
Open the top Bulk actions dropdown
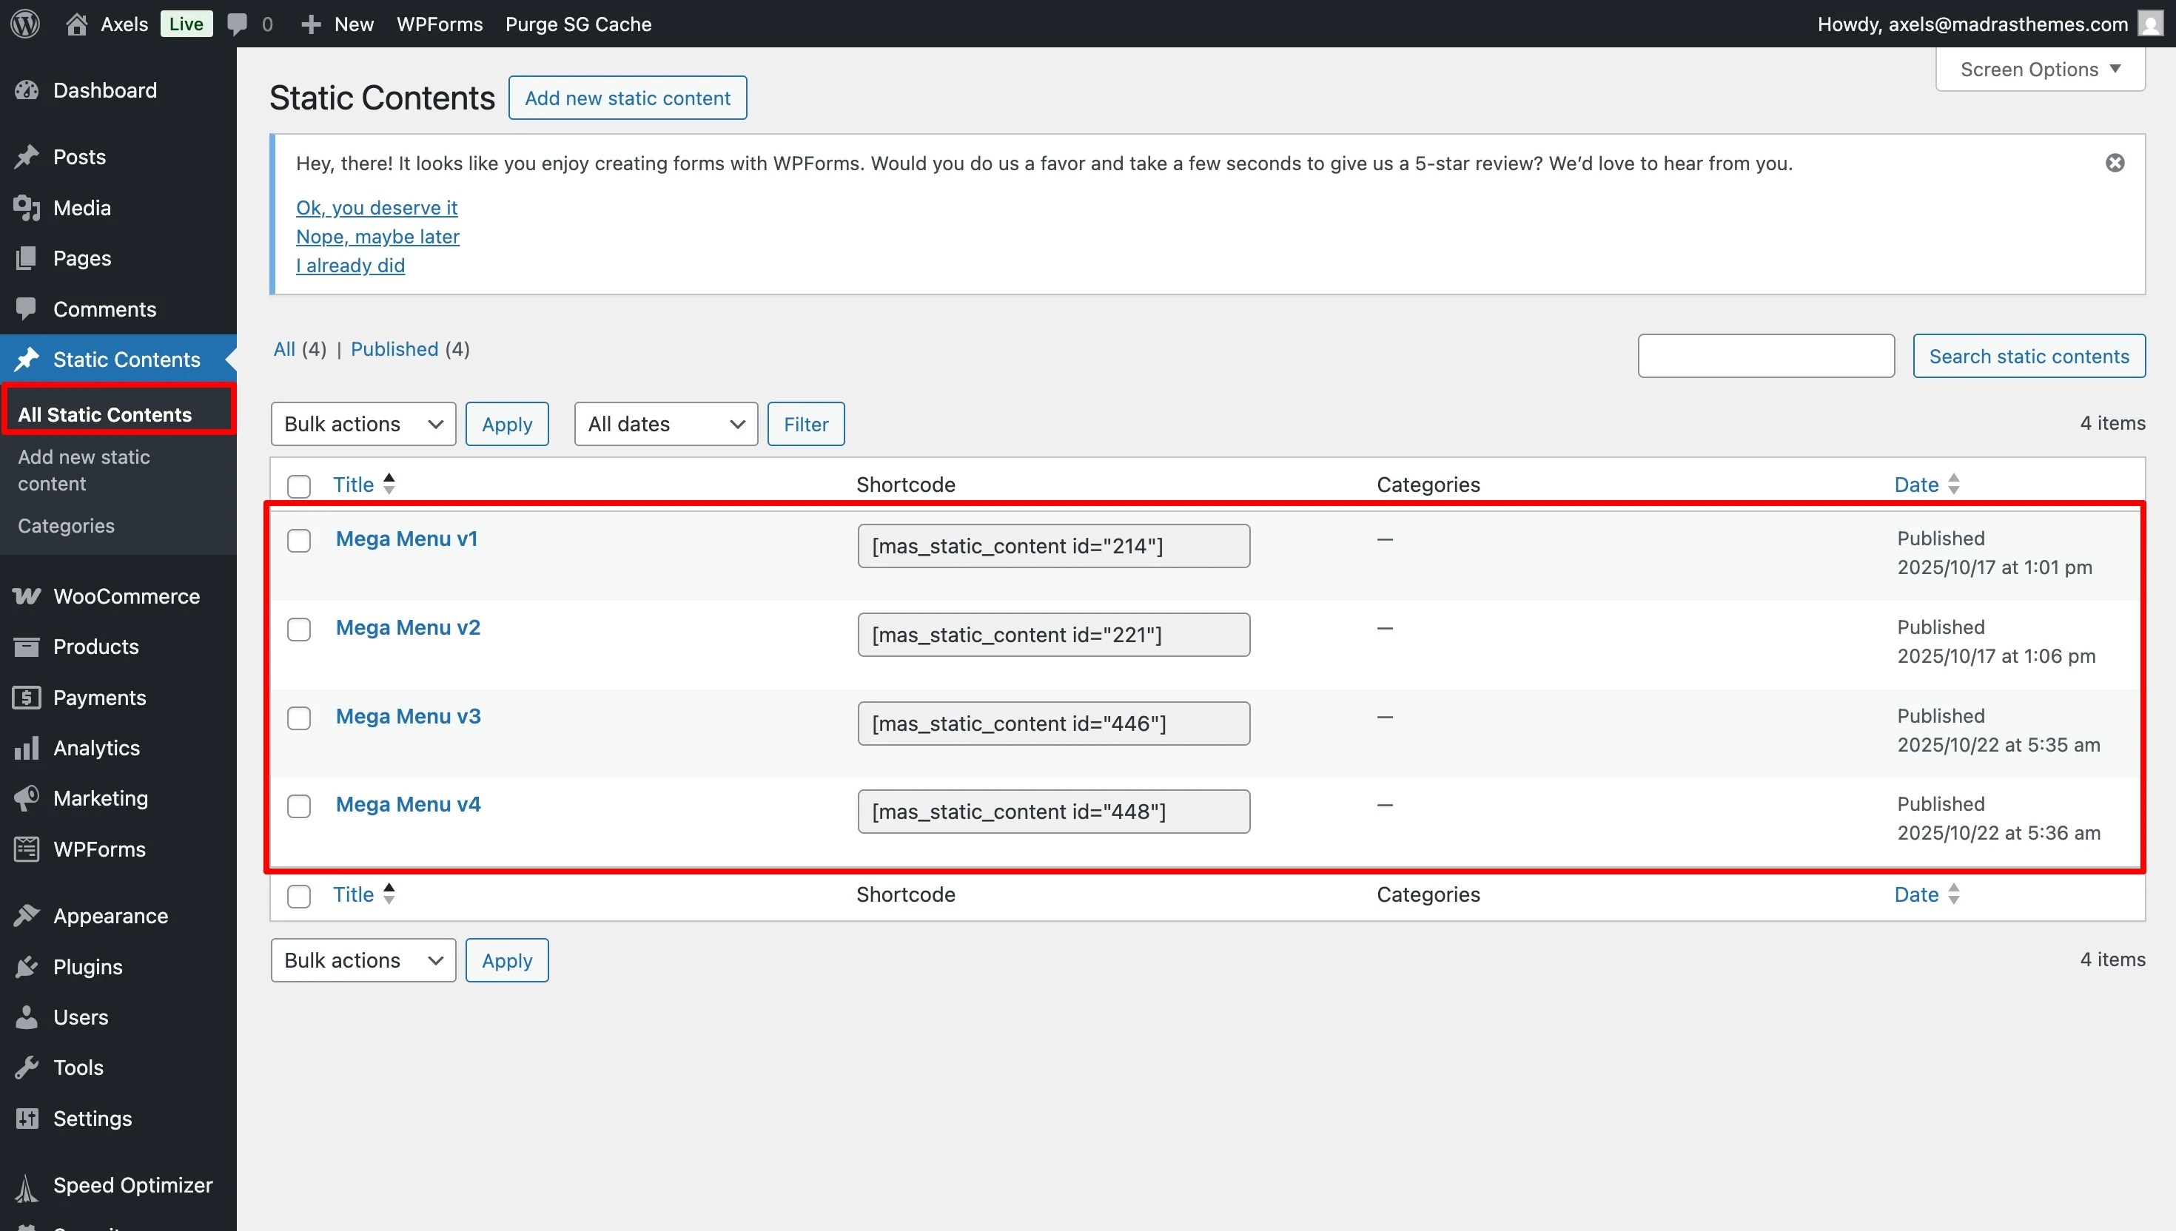click(x=363, y=424)
